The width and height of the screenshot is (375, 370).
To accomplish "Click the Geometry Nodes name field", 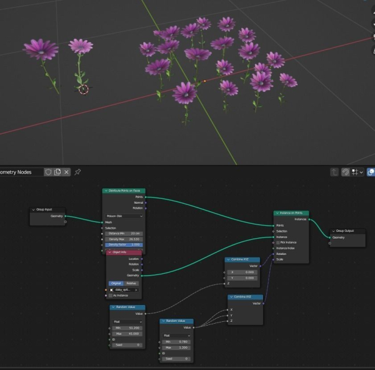I will [x=21, y=172].
